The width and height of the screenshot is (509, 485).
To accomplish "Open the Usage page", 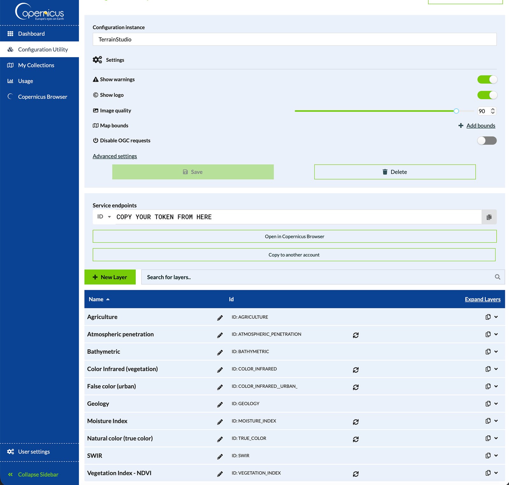I will (39, 81).
